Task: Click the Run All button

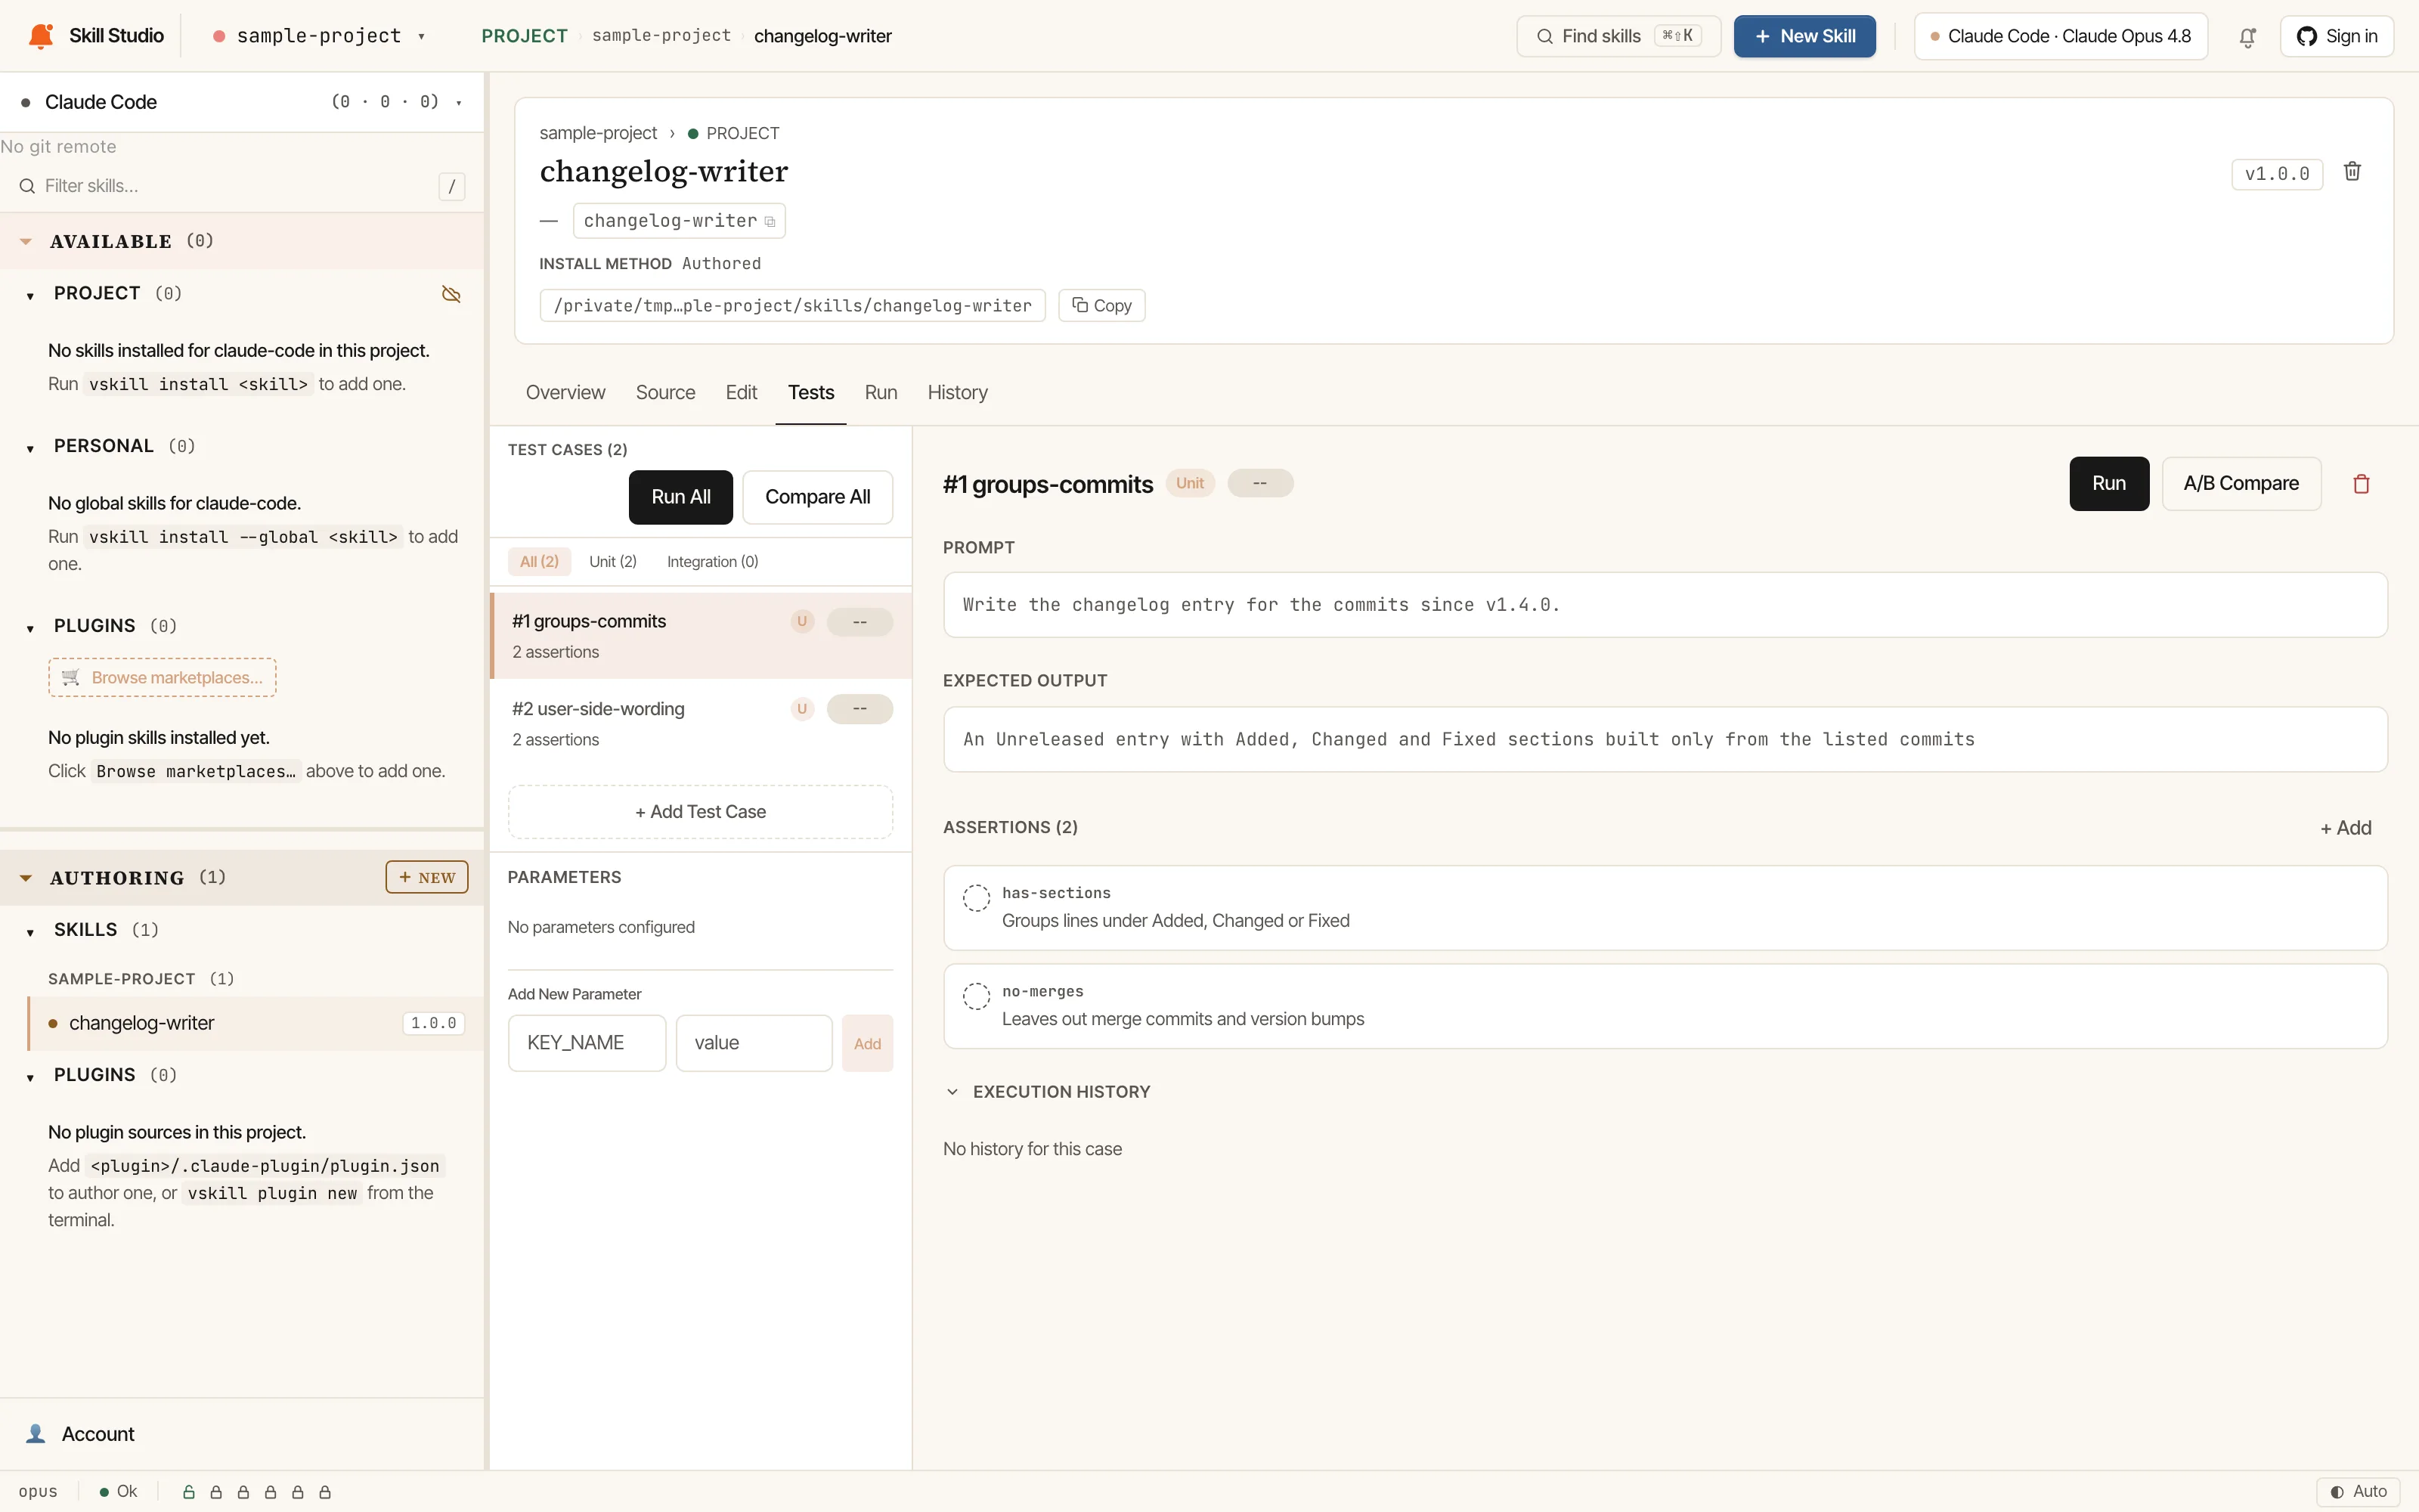Action: [680, 497]
